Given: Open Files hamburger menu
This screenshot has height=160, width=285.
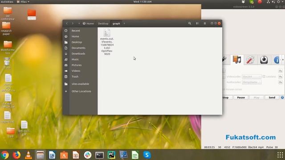Looking at the screenshot, I should [x=205, y=24].
